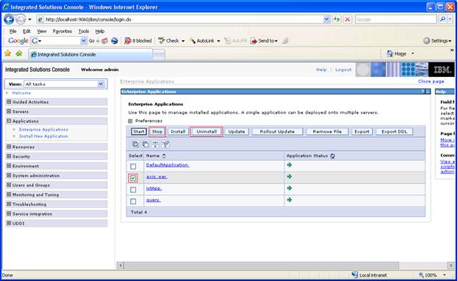Click the select all items icon

(x=135, y=144)
